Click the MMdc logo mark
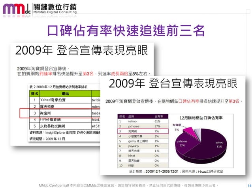 [x=17, y=9]
